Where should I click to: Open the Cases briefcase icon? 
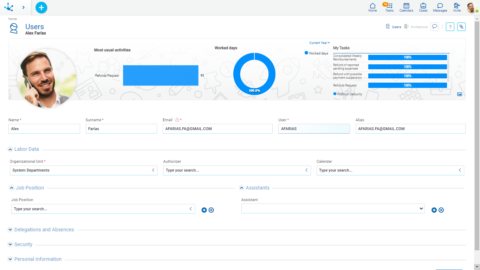[x=423, y=7]
